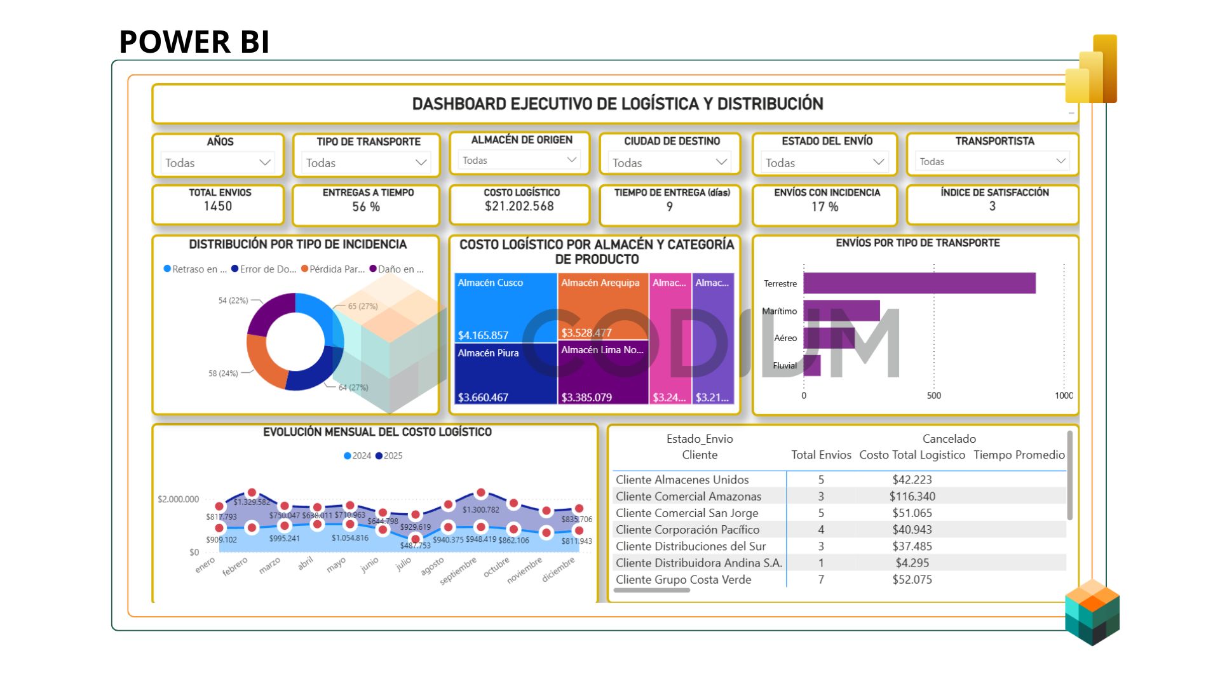The width and height of the screenshot is (1220, 686).
Task: Click the TOTAL ENVIOS card value 1450
Action: 218,206
